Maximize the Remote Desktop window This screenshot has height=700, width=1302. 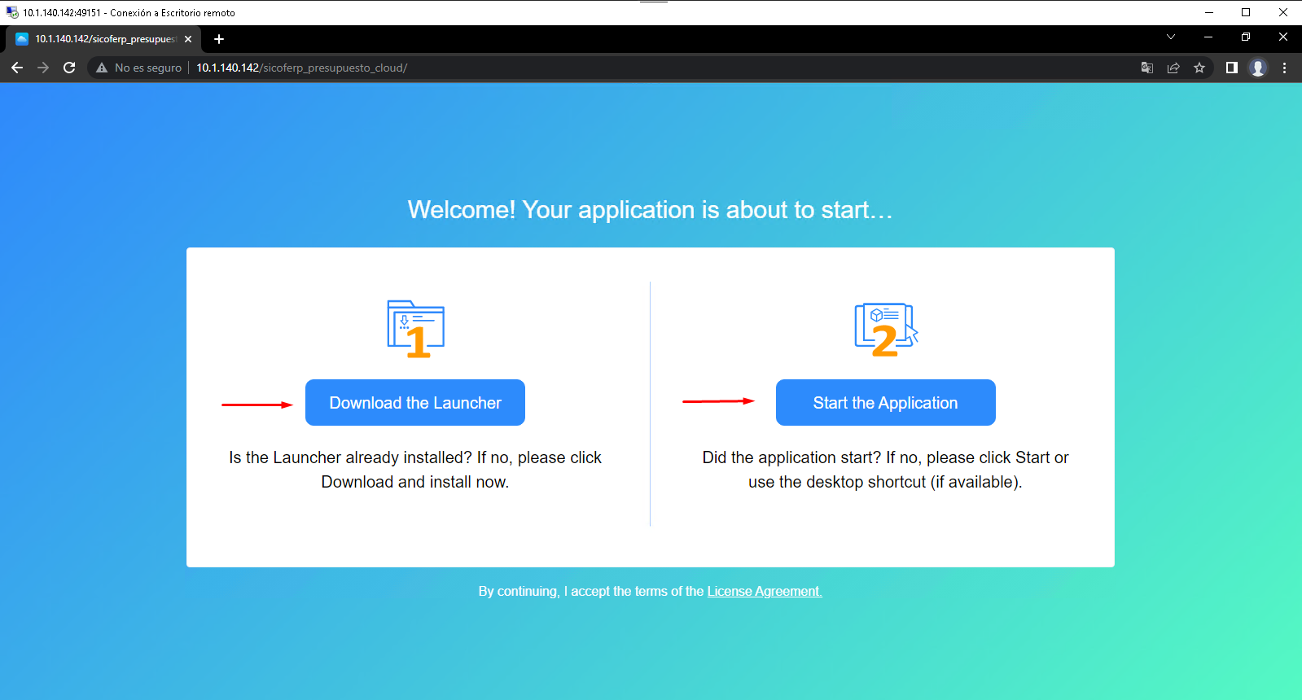(1246, 12)
